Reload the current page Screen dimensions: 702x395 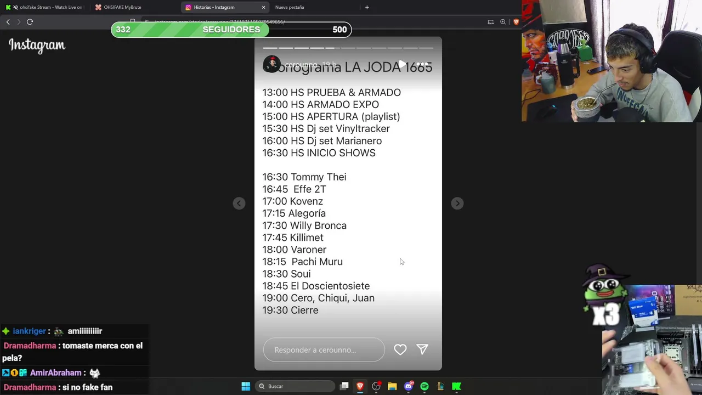pyautogui.click(x=30, y=22)
